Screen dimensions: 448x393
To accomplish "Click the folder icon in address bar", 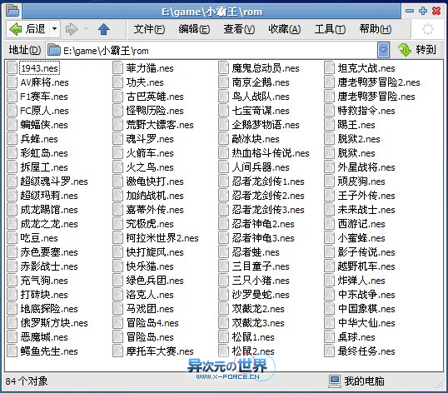I will (54, 51).
